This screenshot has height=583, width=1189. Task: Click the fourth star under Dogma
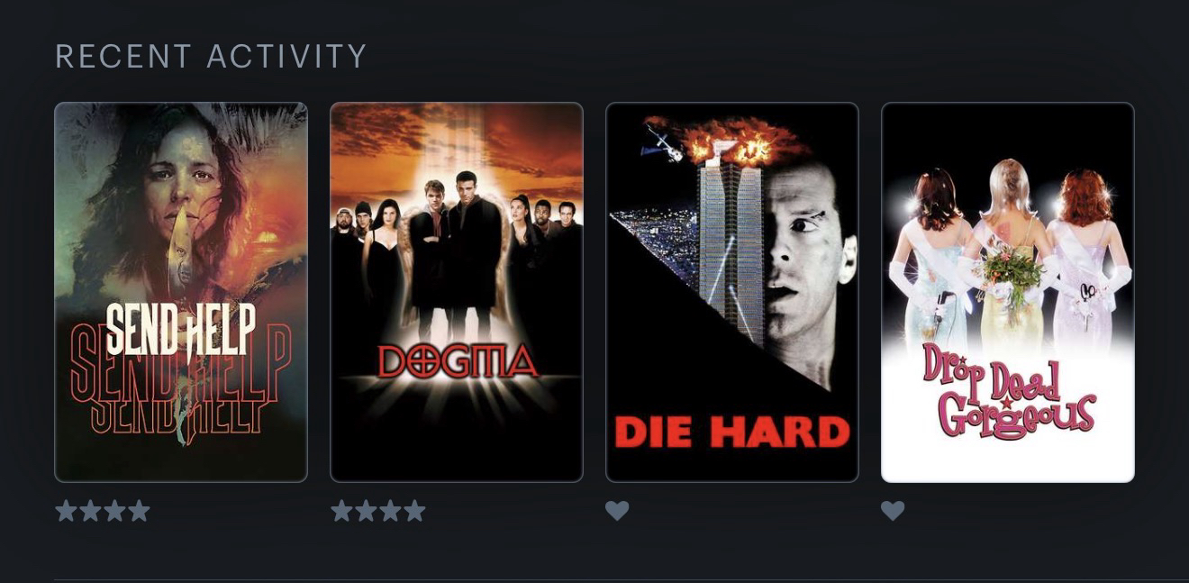tap(414, 511)
